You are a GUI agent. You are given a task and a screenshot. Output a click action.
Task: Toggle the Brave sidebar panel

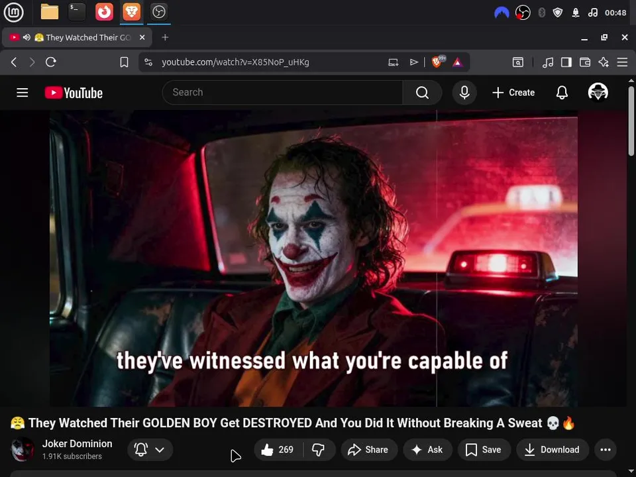[566, 62]
